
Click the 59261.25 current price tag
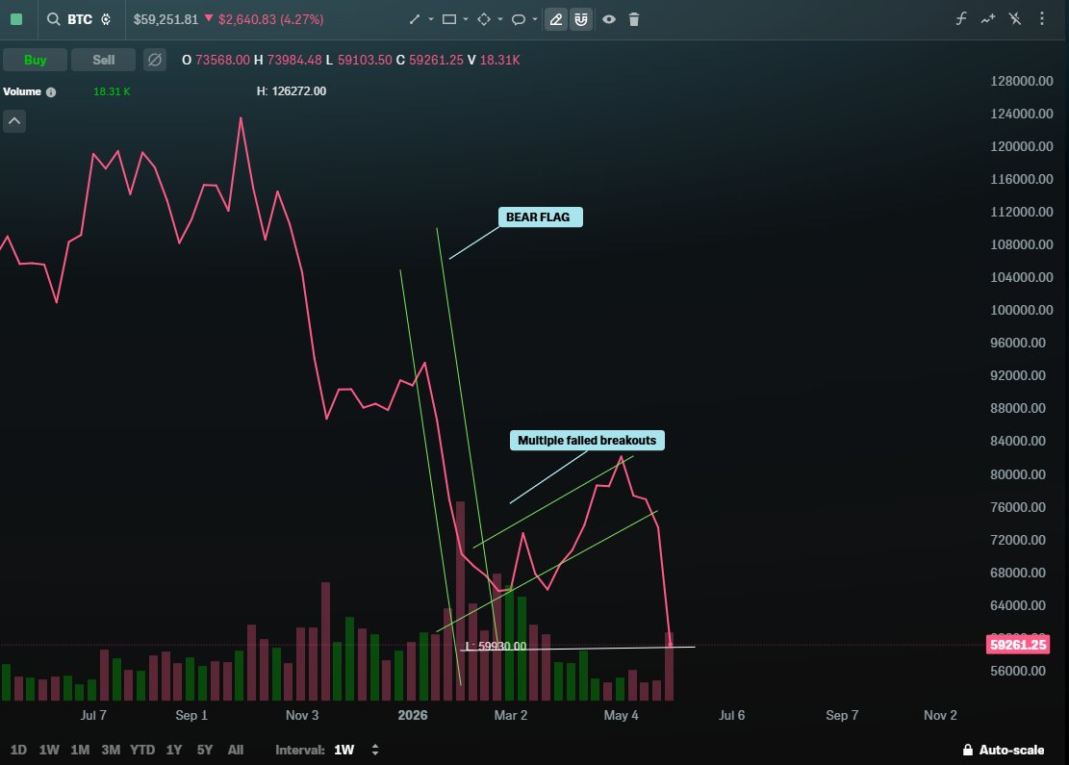(x=1018, y=645)
